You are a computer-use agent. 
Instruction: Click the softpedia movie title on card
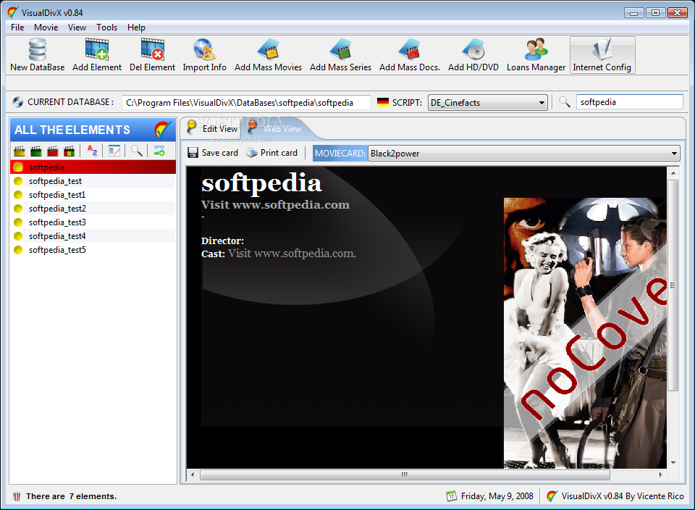pos(261,183)
